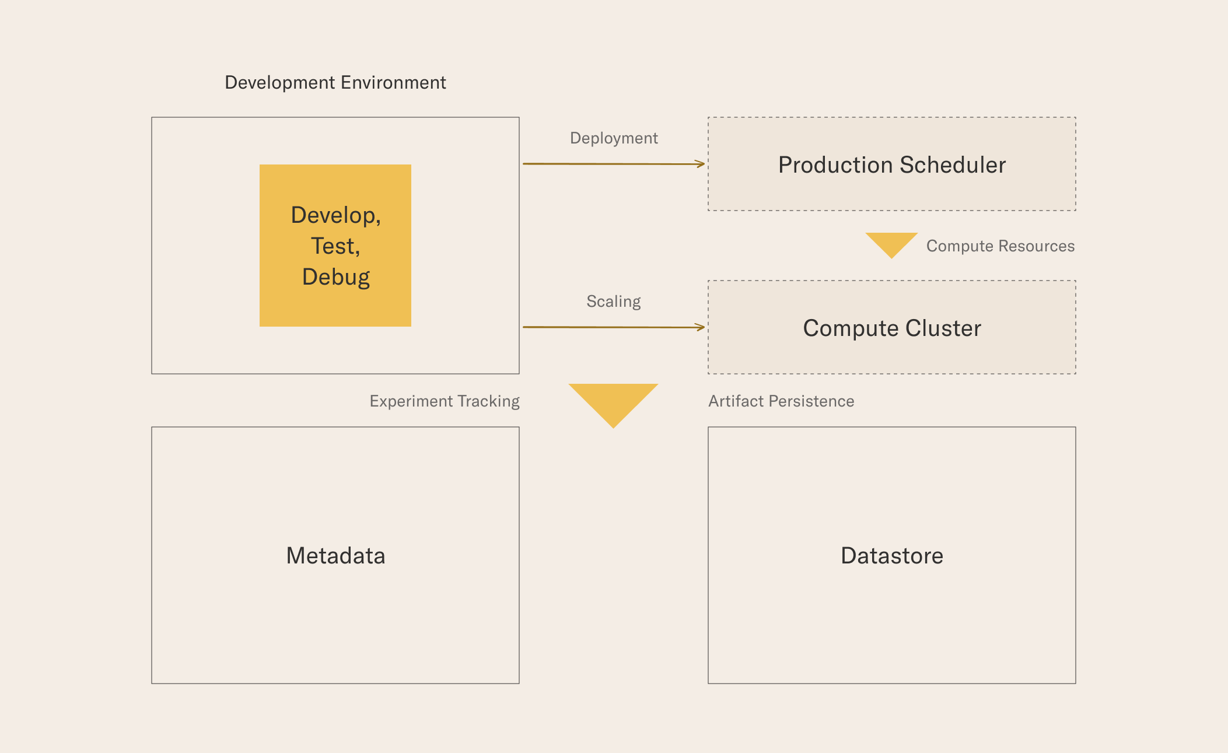Image resolution: width=1228 pixels, height=753 pixels.
Task: Click the yellow Develop, Test, Debug box
Action: [x=335, y=246]
